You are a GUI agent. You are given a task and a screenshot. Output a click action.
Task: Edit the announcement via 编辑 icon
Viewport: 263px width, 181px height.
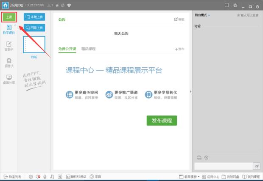click(179, 19)
